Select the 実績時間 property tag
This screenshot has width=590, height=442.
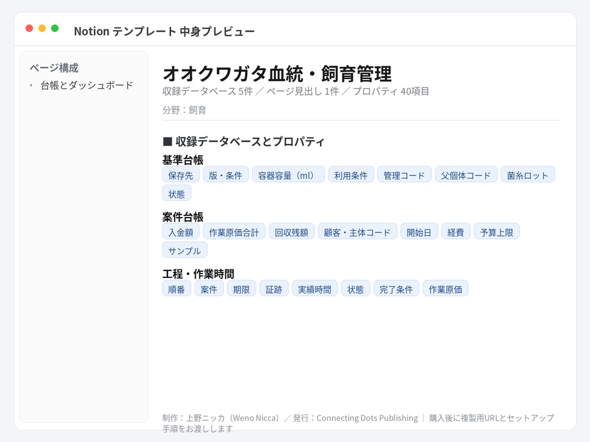pyautogui.click(x=315, y=289)
